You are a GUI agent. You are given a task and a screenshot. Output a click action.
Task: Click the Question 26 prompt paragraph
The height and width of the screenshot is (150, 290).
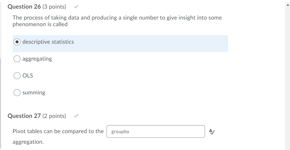coord(117,21)
